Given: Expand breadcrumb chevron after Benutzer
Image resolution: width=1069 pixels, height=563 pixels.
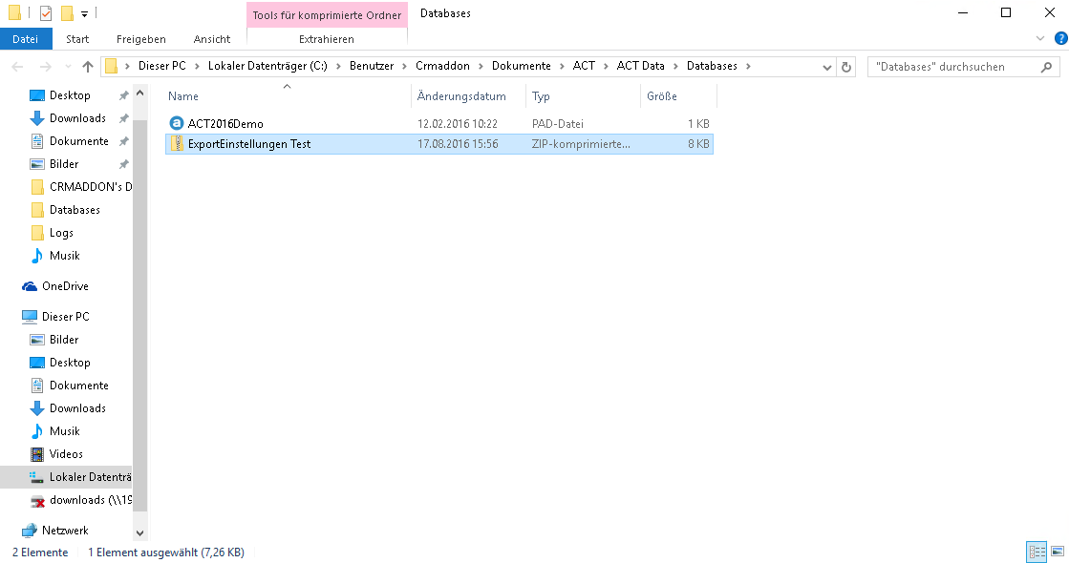Looking at the screenshot, I should point(405,66).
